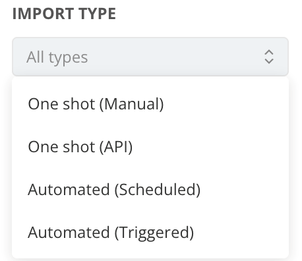Click the downward chevron of the selector arrows
Image resolution: width=302 pixels, height=261 pixels.
[x=269, y=61]
